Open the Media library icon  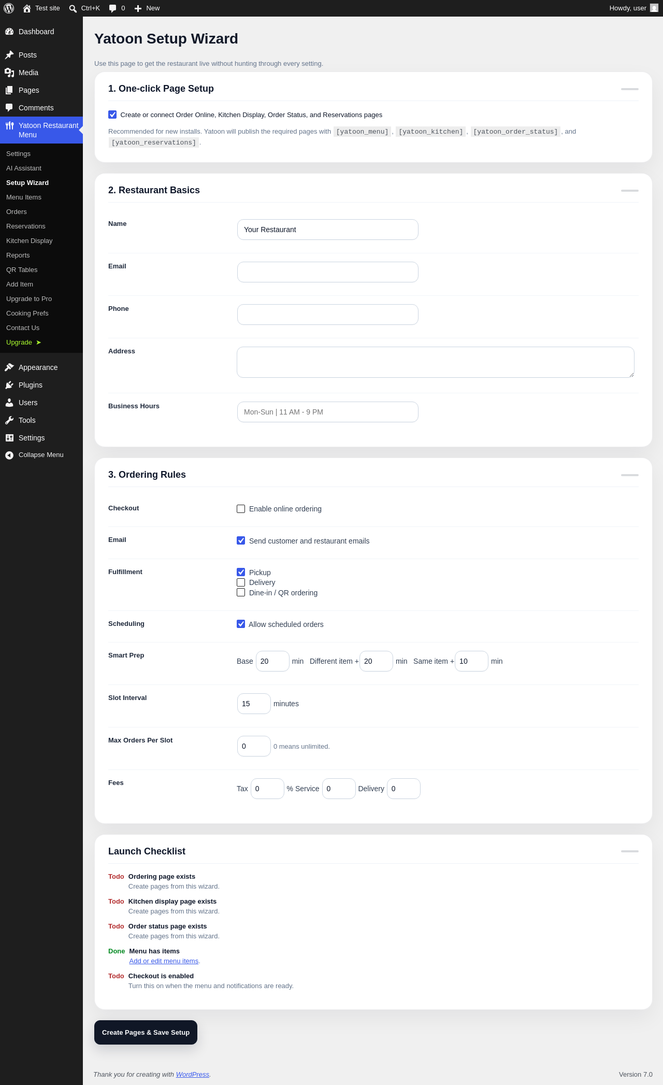9,73
